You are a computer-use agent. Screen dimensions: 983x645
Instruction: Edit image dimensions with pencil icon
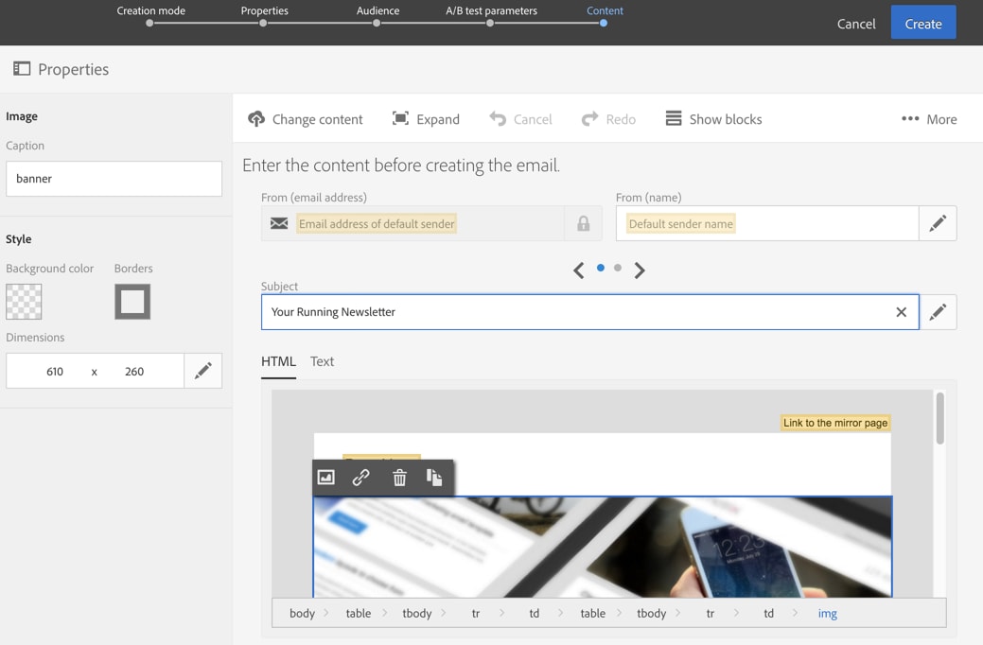(x=203, y=371)
